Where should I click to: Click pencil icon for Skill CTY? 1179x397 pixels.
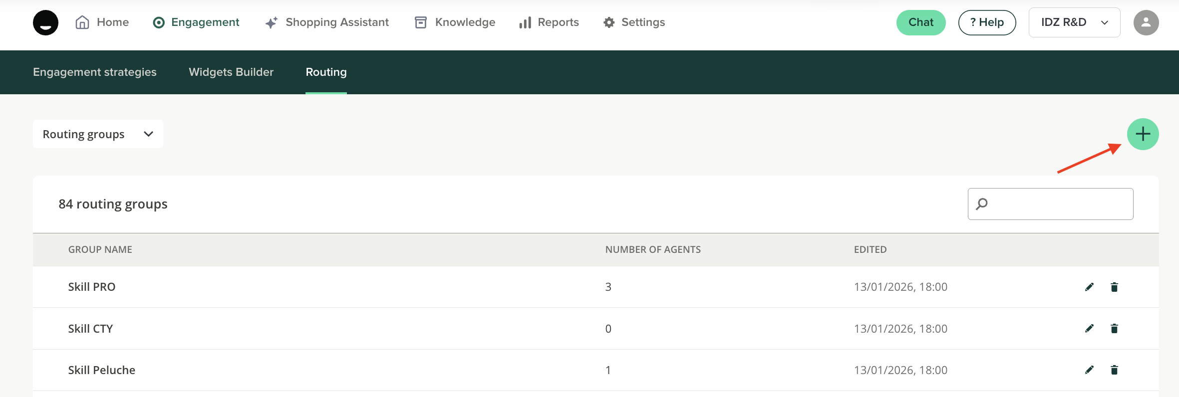click(x=1089, y=328)
